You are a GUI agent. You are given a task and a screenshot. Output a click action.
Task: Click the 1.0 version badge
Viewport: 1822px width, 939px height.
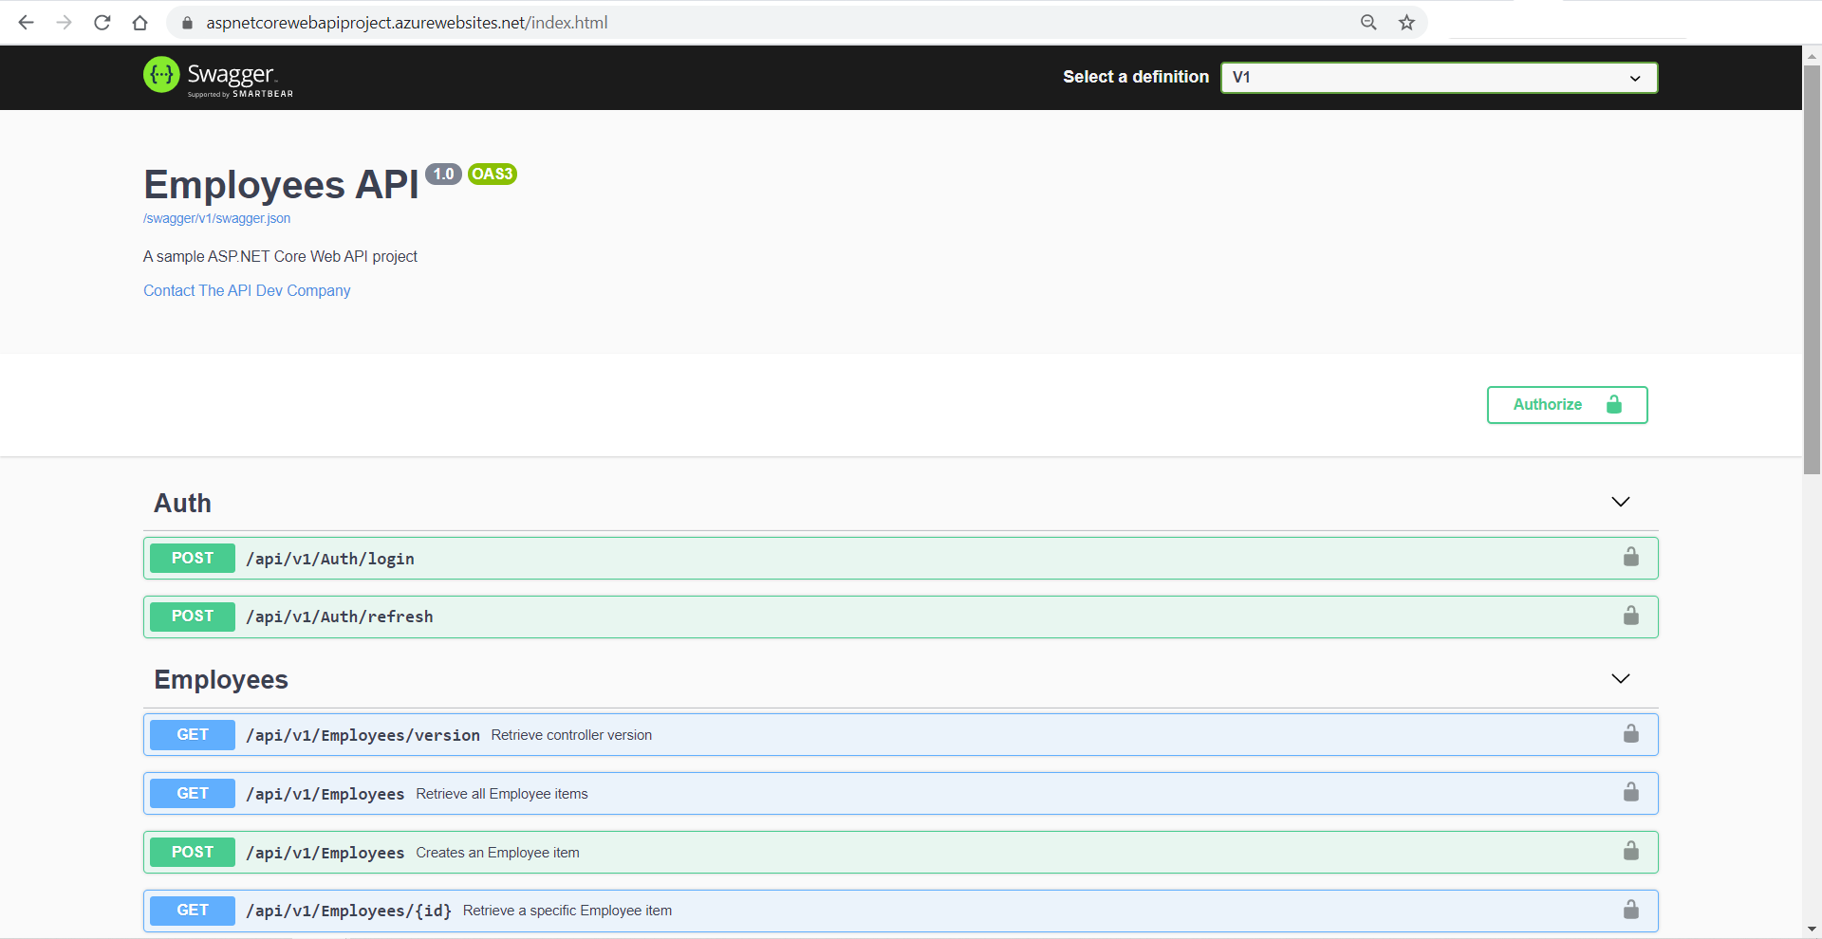coord(443,174)
